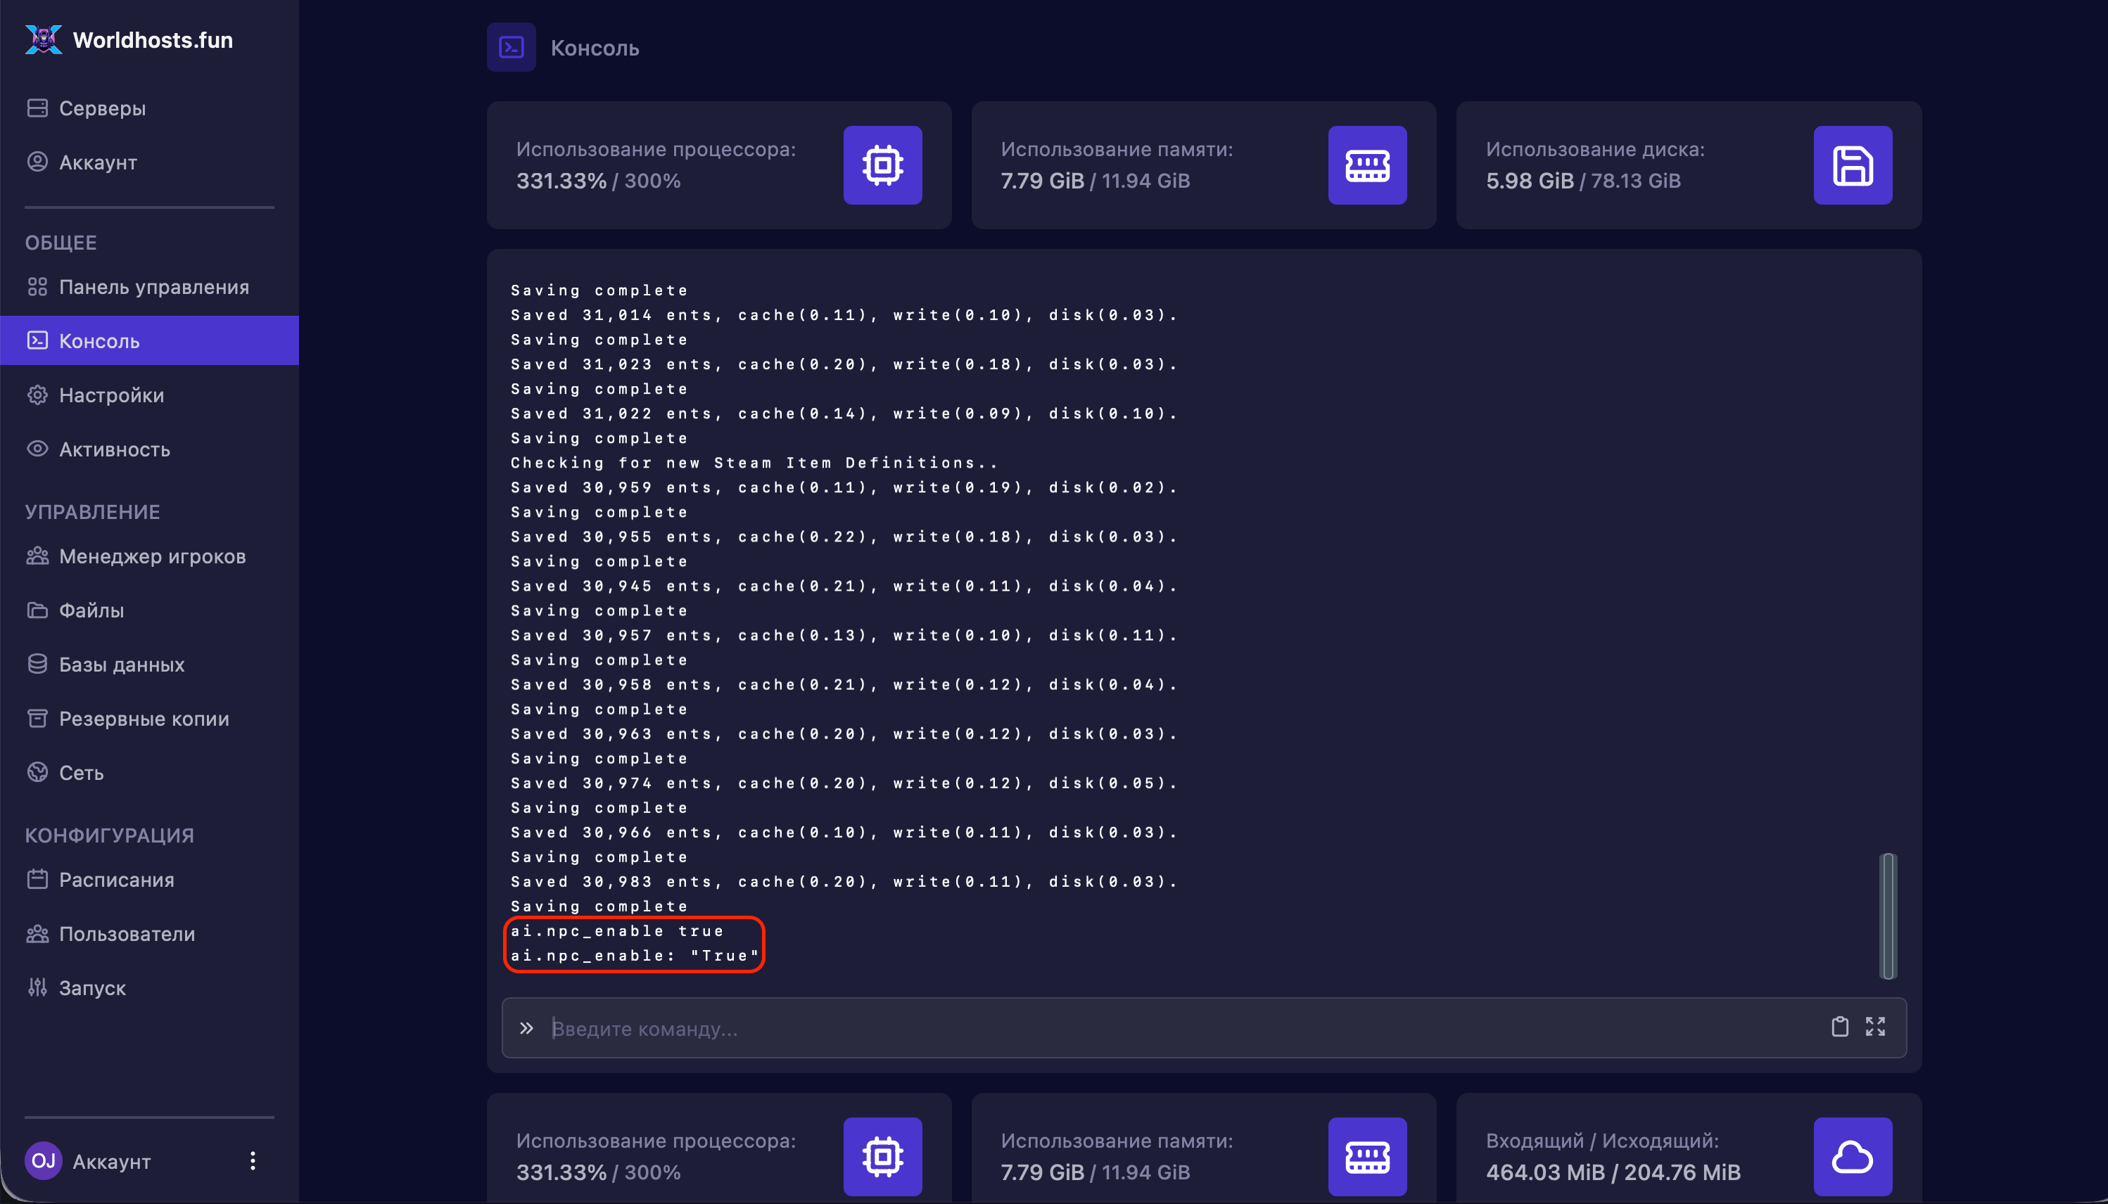Click the 'ai.npc_enable true' console line

click(x=617, y=930)
